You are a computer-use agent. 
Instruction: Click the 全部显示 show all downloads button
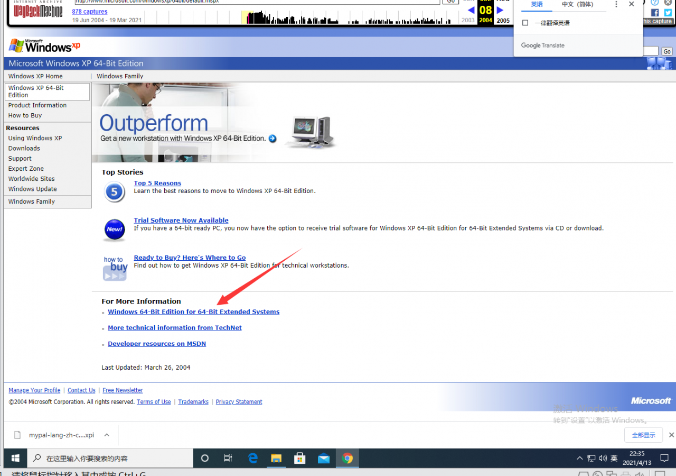click(x=643, y=435)
